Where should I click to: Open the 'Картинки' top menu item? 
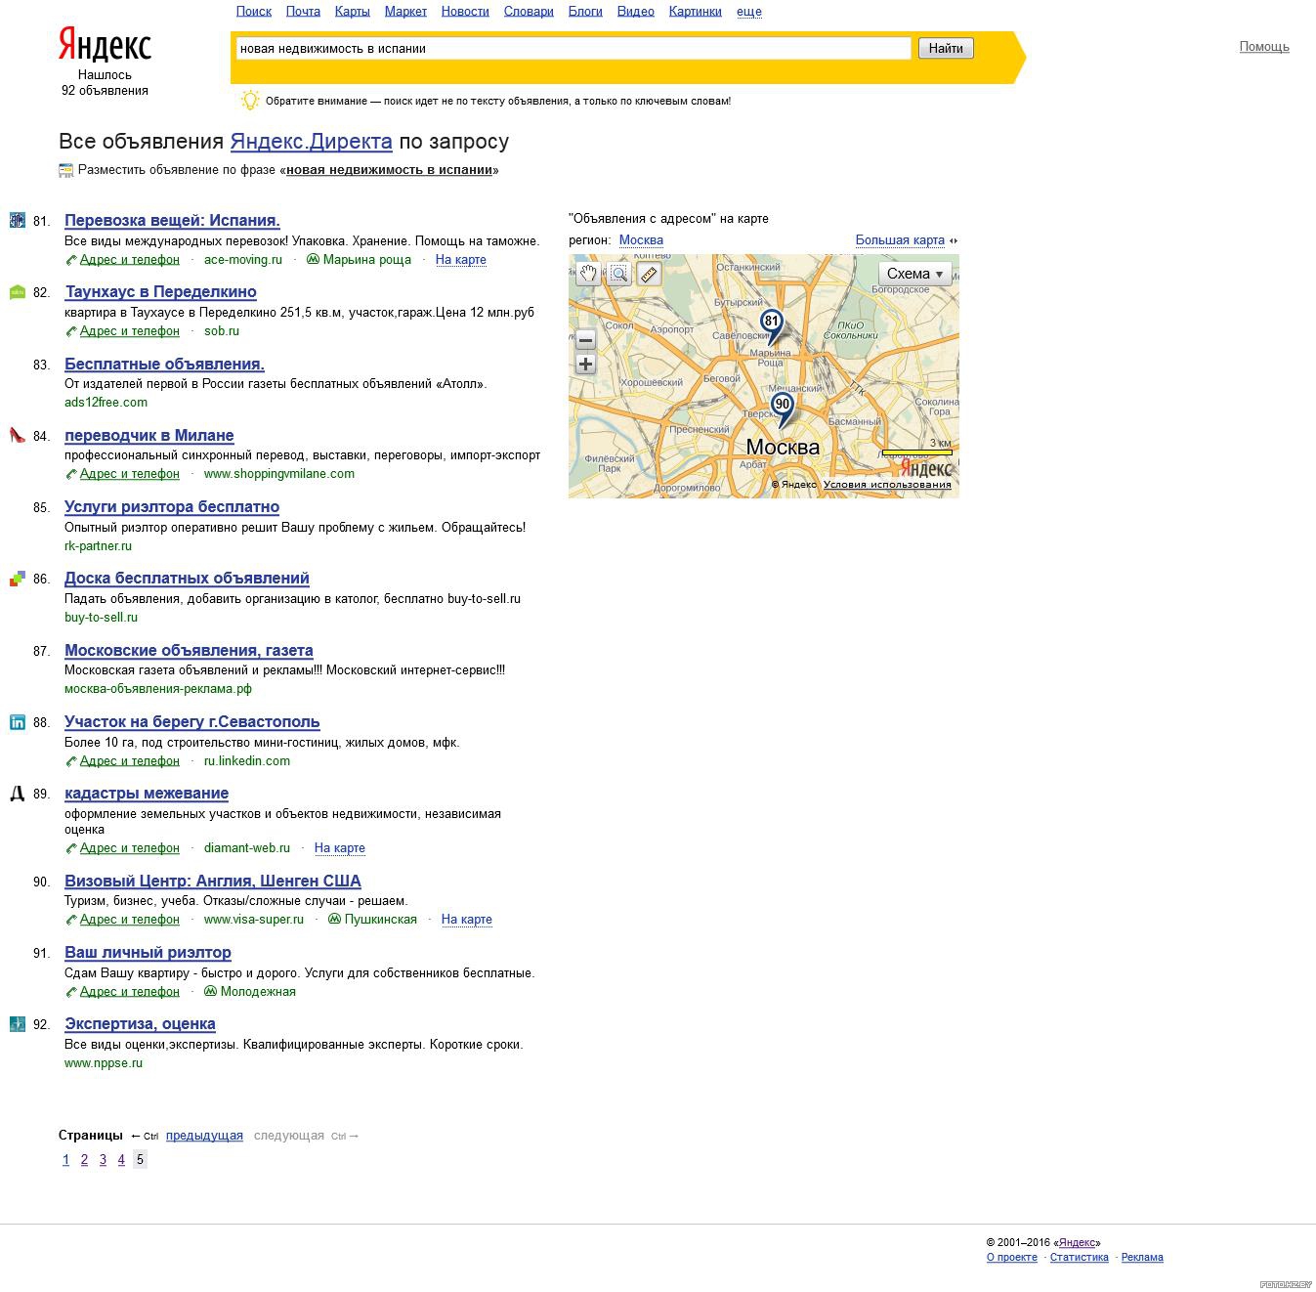[696, 12]
